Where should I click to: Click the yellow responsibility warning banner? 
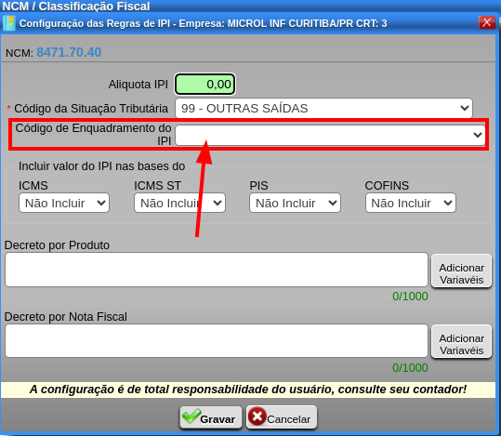click(248, 390)
